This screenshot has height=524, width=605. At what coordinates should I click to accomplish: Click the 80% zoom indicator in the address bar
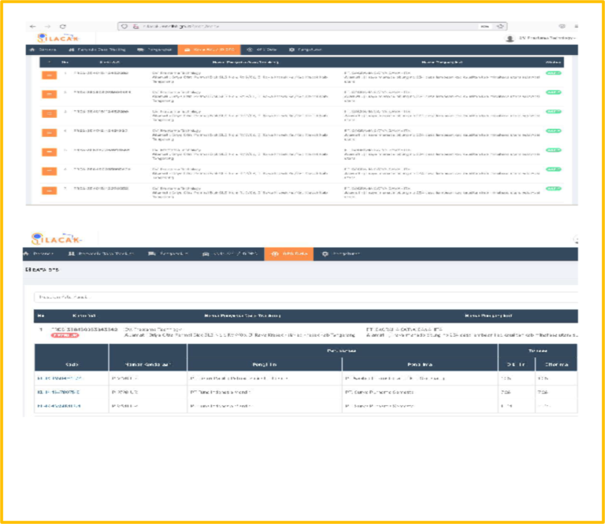[484, 26]
